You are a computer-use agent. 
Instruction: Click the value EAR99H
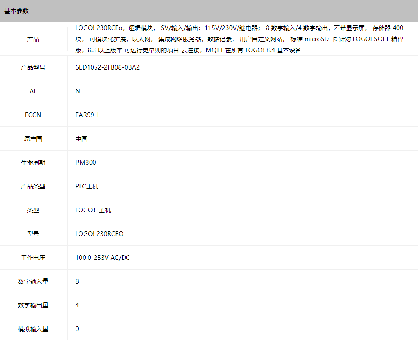coord(87,115)
